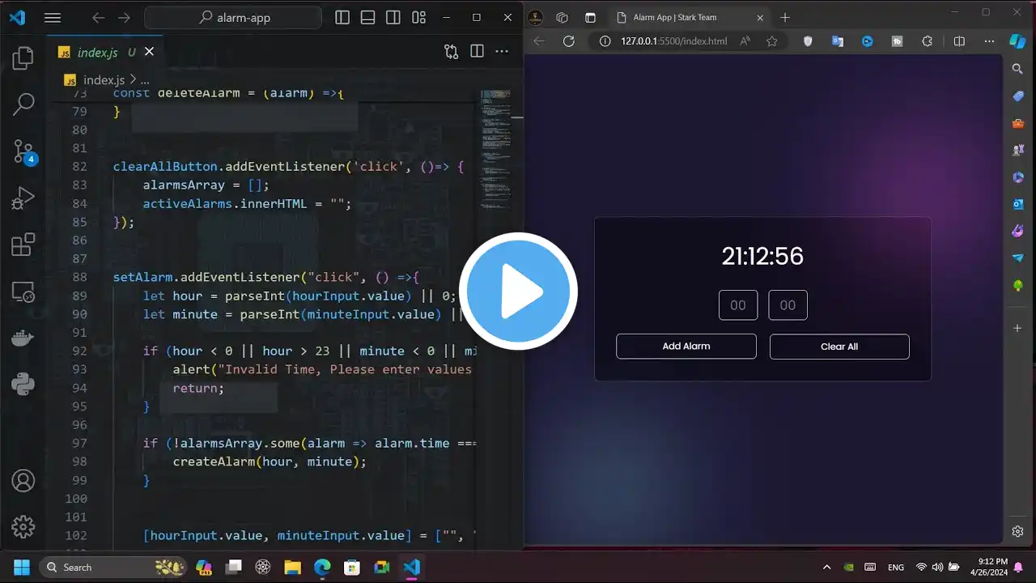Open Copilot in Edge
1036x583 pixels.
tap(1017, 41)
